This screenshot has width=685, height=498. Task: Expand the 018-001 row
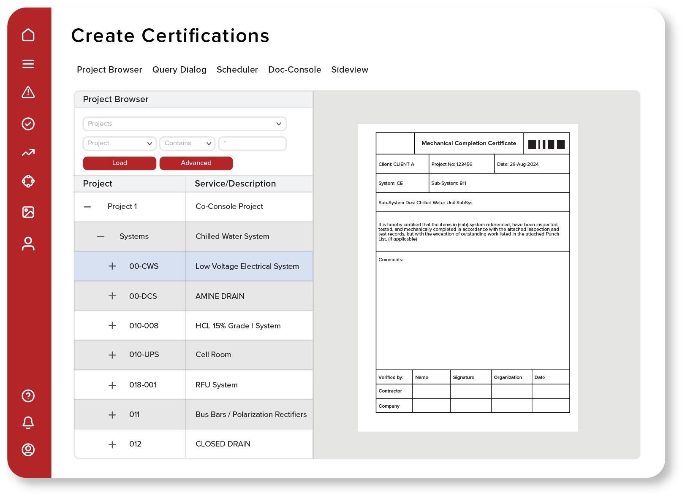(112, 385)
